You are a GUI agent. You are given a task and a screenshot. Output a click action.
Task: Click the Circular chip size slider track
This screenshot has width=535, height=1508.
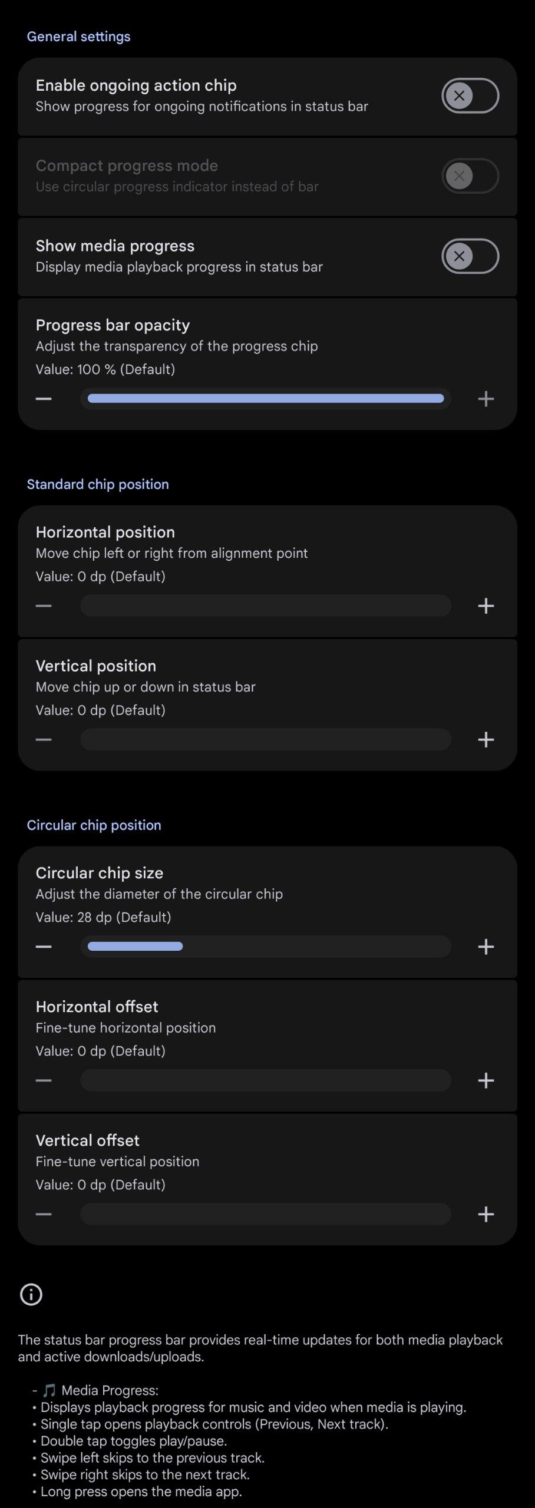266,947
